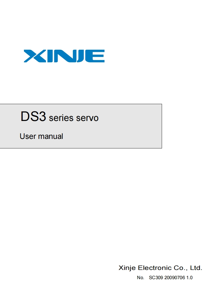Click the letter X in XINJE logo
Screen dimensions: 215x305
(x=35, y=56)
